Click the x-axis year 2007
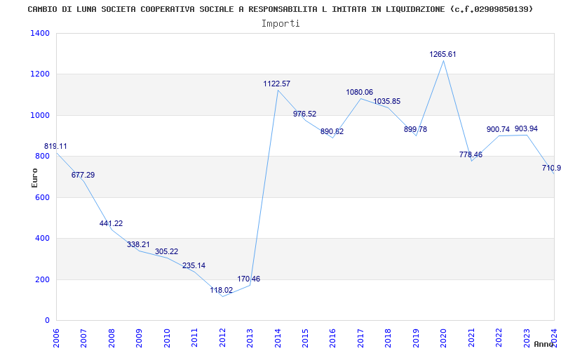The height and width of the screenshot is (351, 561). (83, 338)
